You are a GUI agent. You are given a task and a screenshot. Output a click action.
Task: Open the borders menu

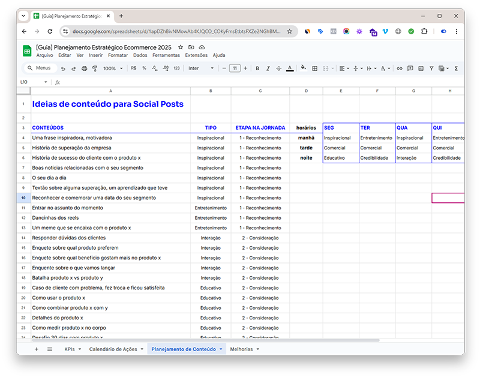coord(314,68)
